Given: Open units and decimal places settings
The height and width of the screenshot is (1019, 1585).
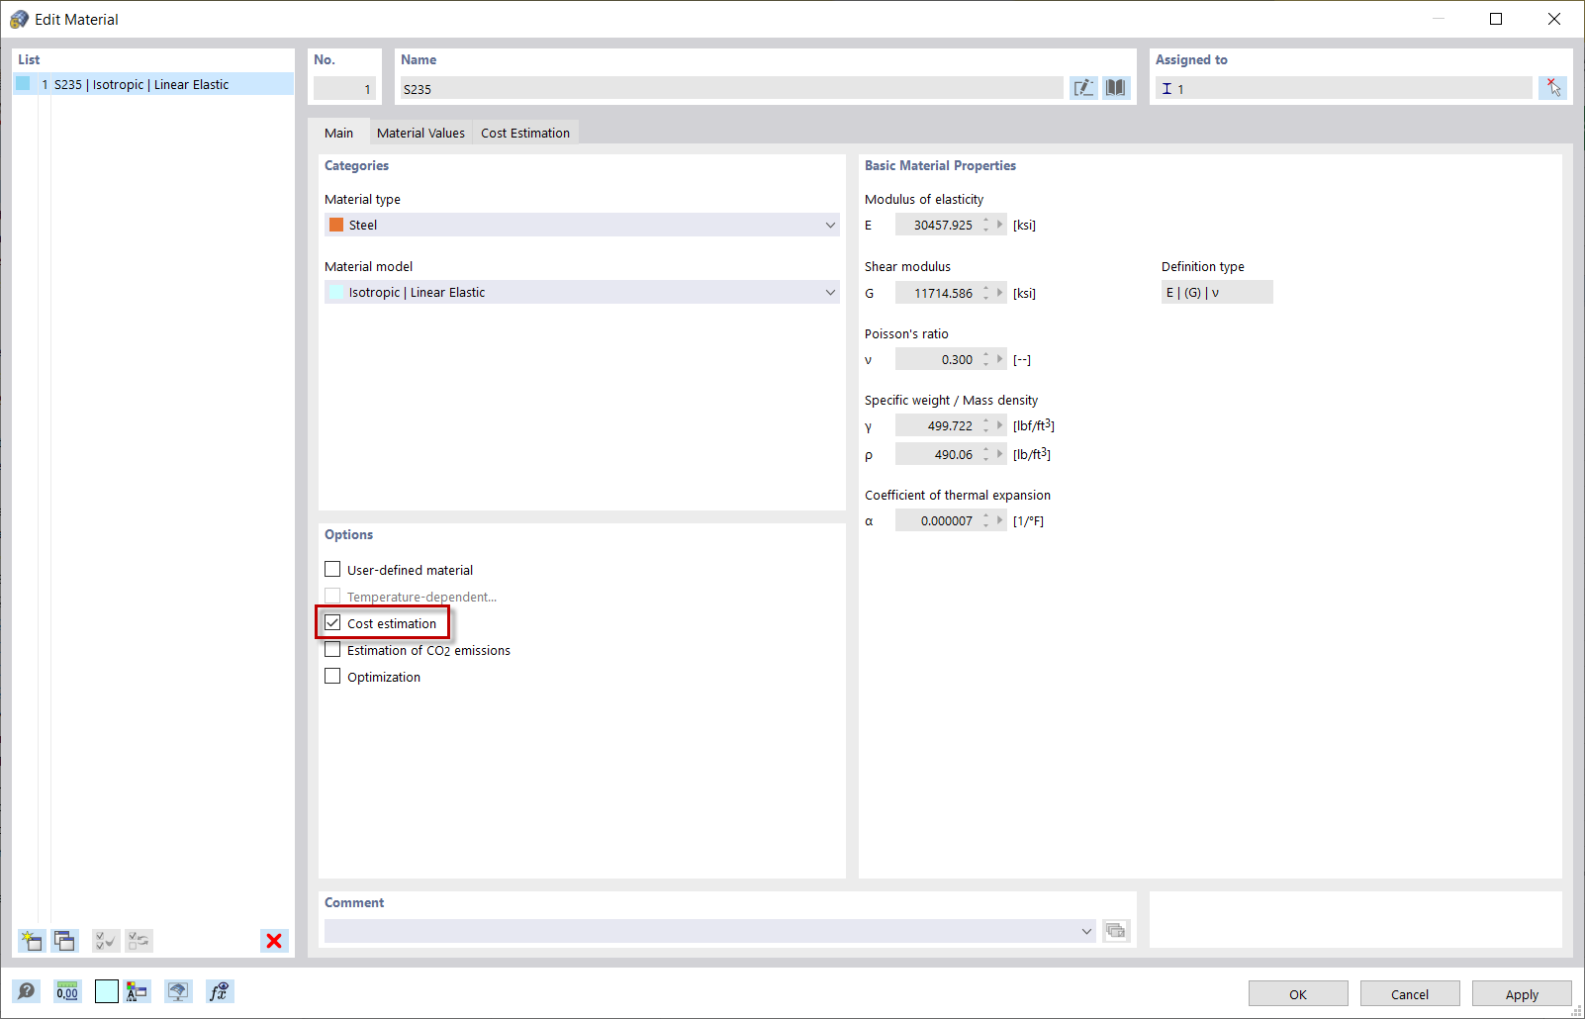Looking at the screenshot, I should (66, 990).
